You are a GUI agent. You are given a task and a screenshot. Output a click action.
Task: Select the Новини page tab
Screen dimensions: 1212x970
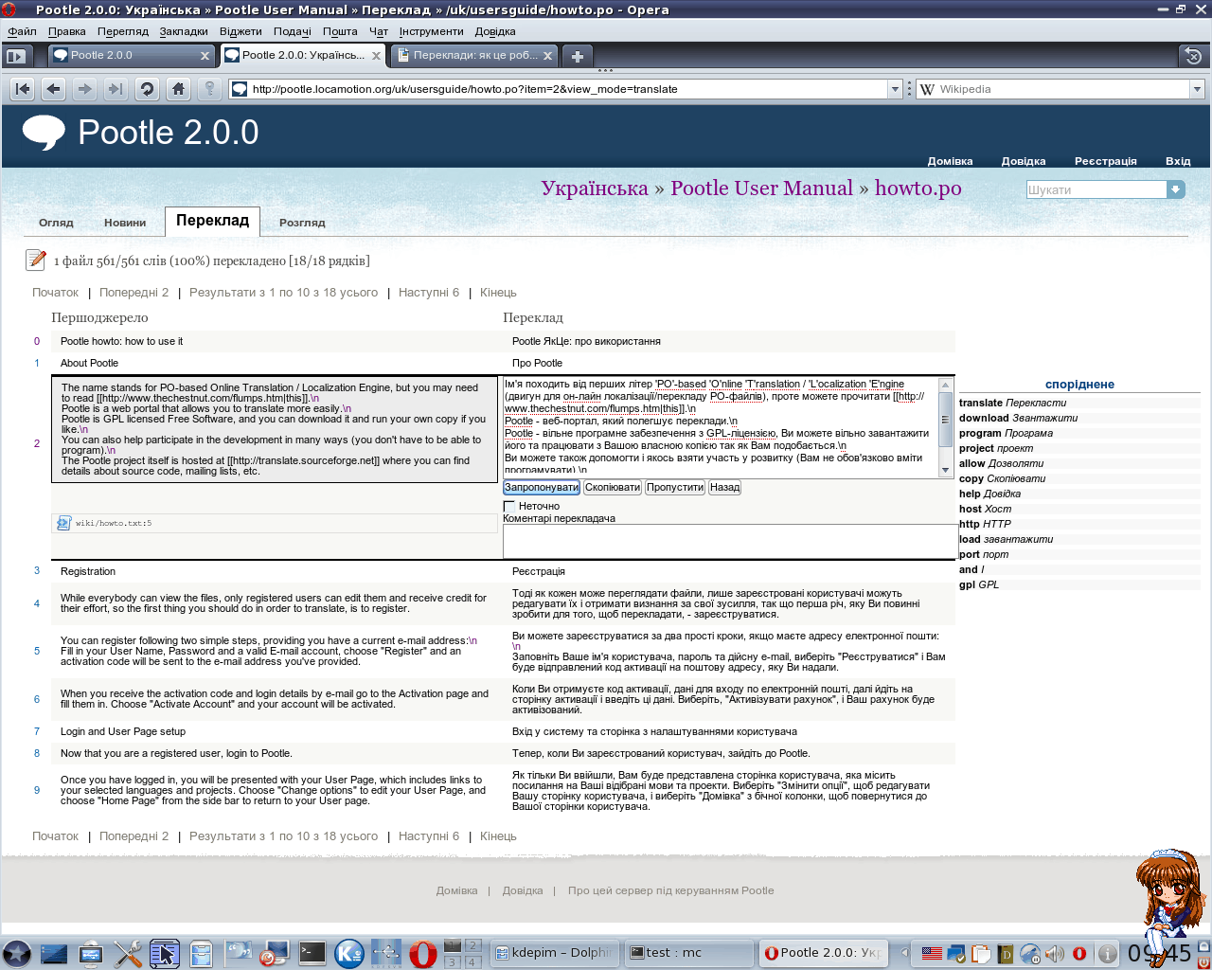[x=125, y=223]
